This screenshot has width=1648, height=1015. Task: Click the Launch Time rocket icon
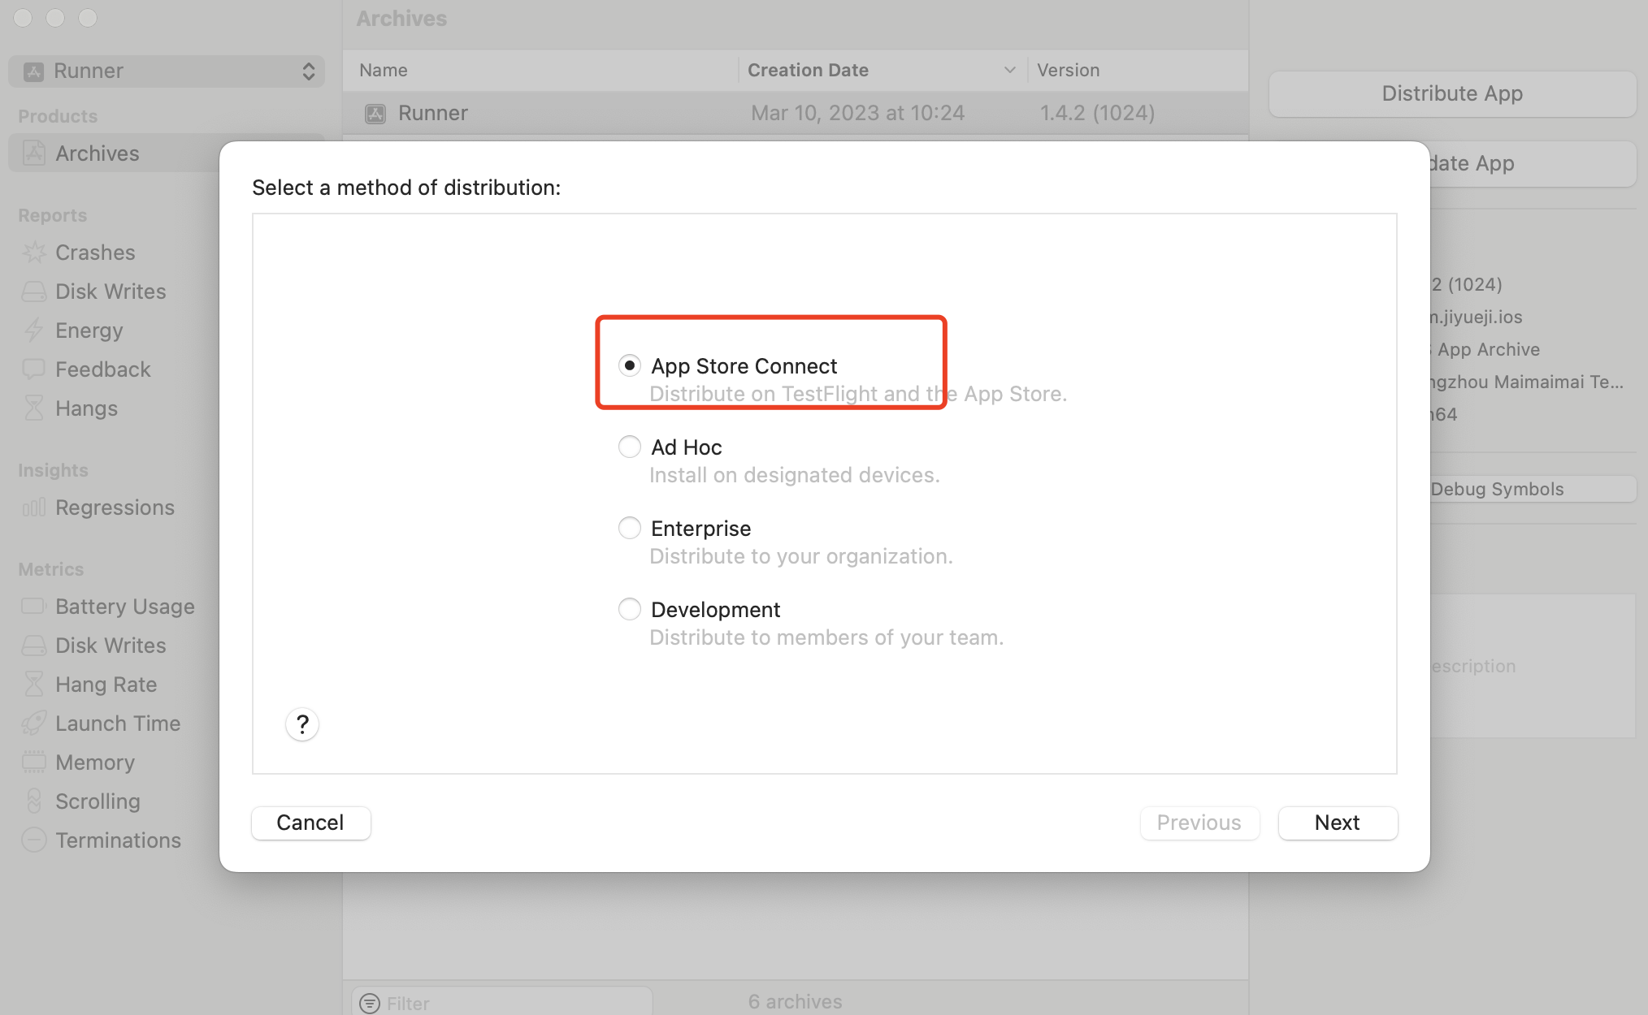[34, 723]
